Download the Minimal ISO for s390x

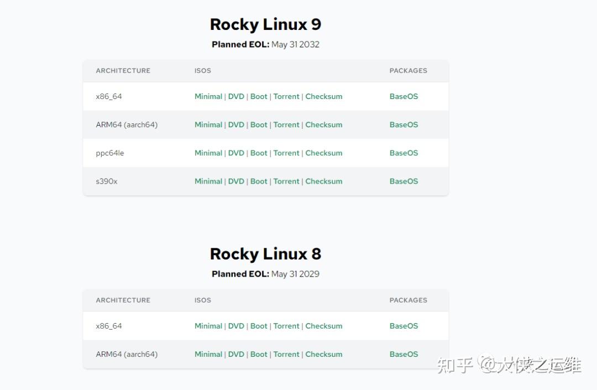[x=208, y=181]
